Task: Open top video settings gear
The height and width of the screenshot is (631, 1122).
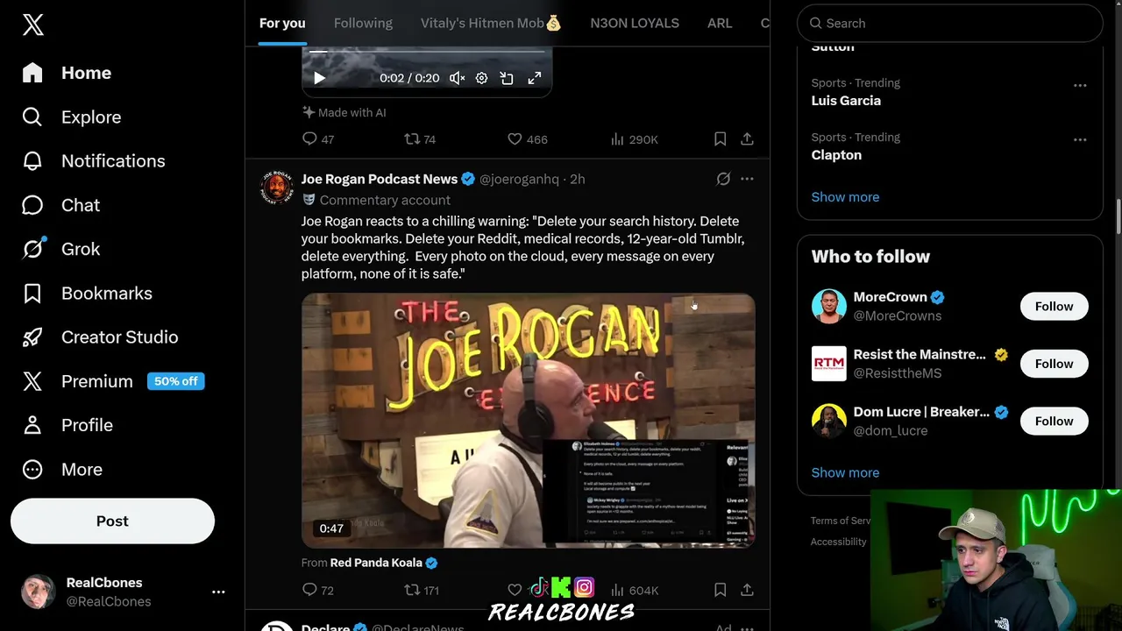Action: click(x=481, y=78)
